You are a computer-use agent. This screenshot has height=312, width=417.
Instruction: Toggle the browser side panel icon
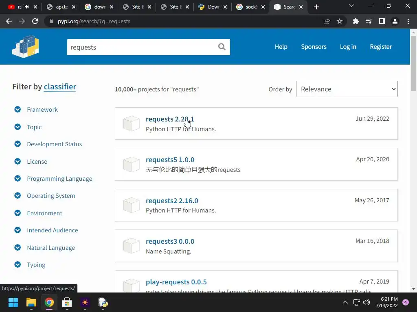pos(382,21)
